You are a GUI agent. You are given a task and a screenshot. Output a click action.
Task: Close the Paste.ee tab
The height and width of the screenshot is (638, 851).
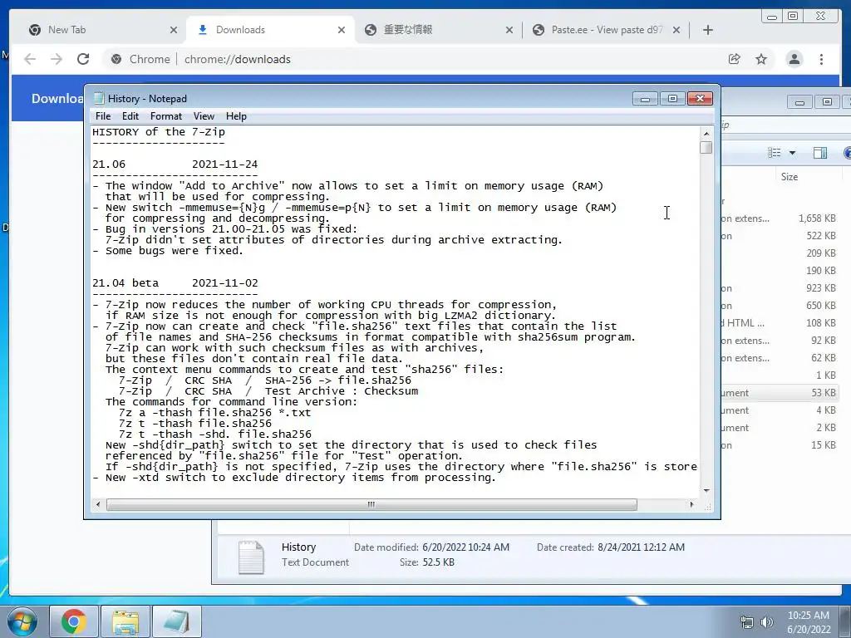coord(676,31)
